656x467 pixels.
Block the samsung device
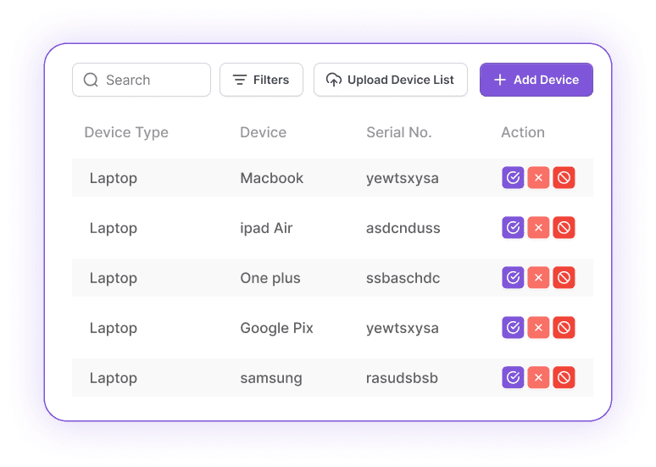pyautogui.click(x=564, y=378)
